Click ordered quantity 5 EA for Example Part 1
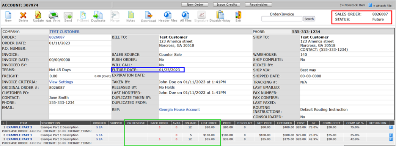Screen dimensions: 396x146 (x=99, y=135)
